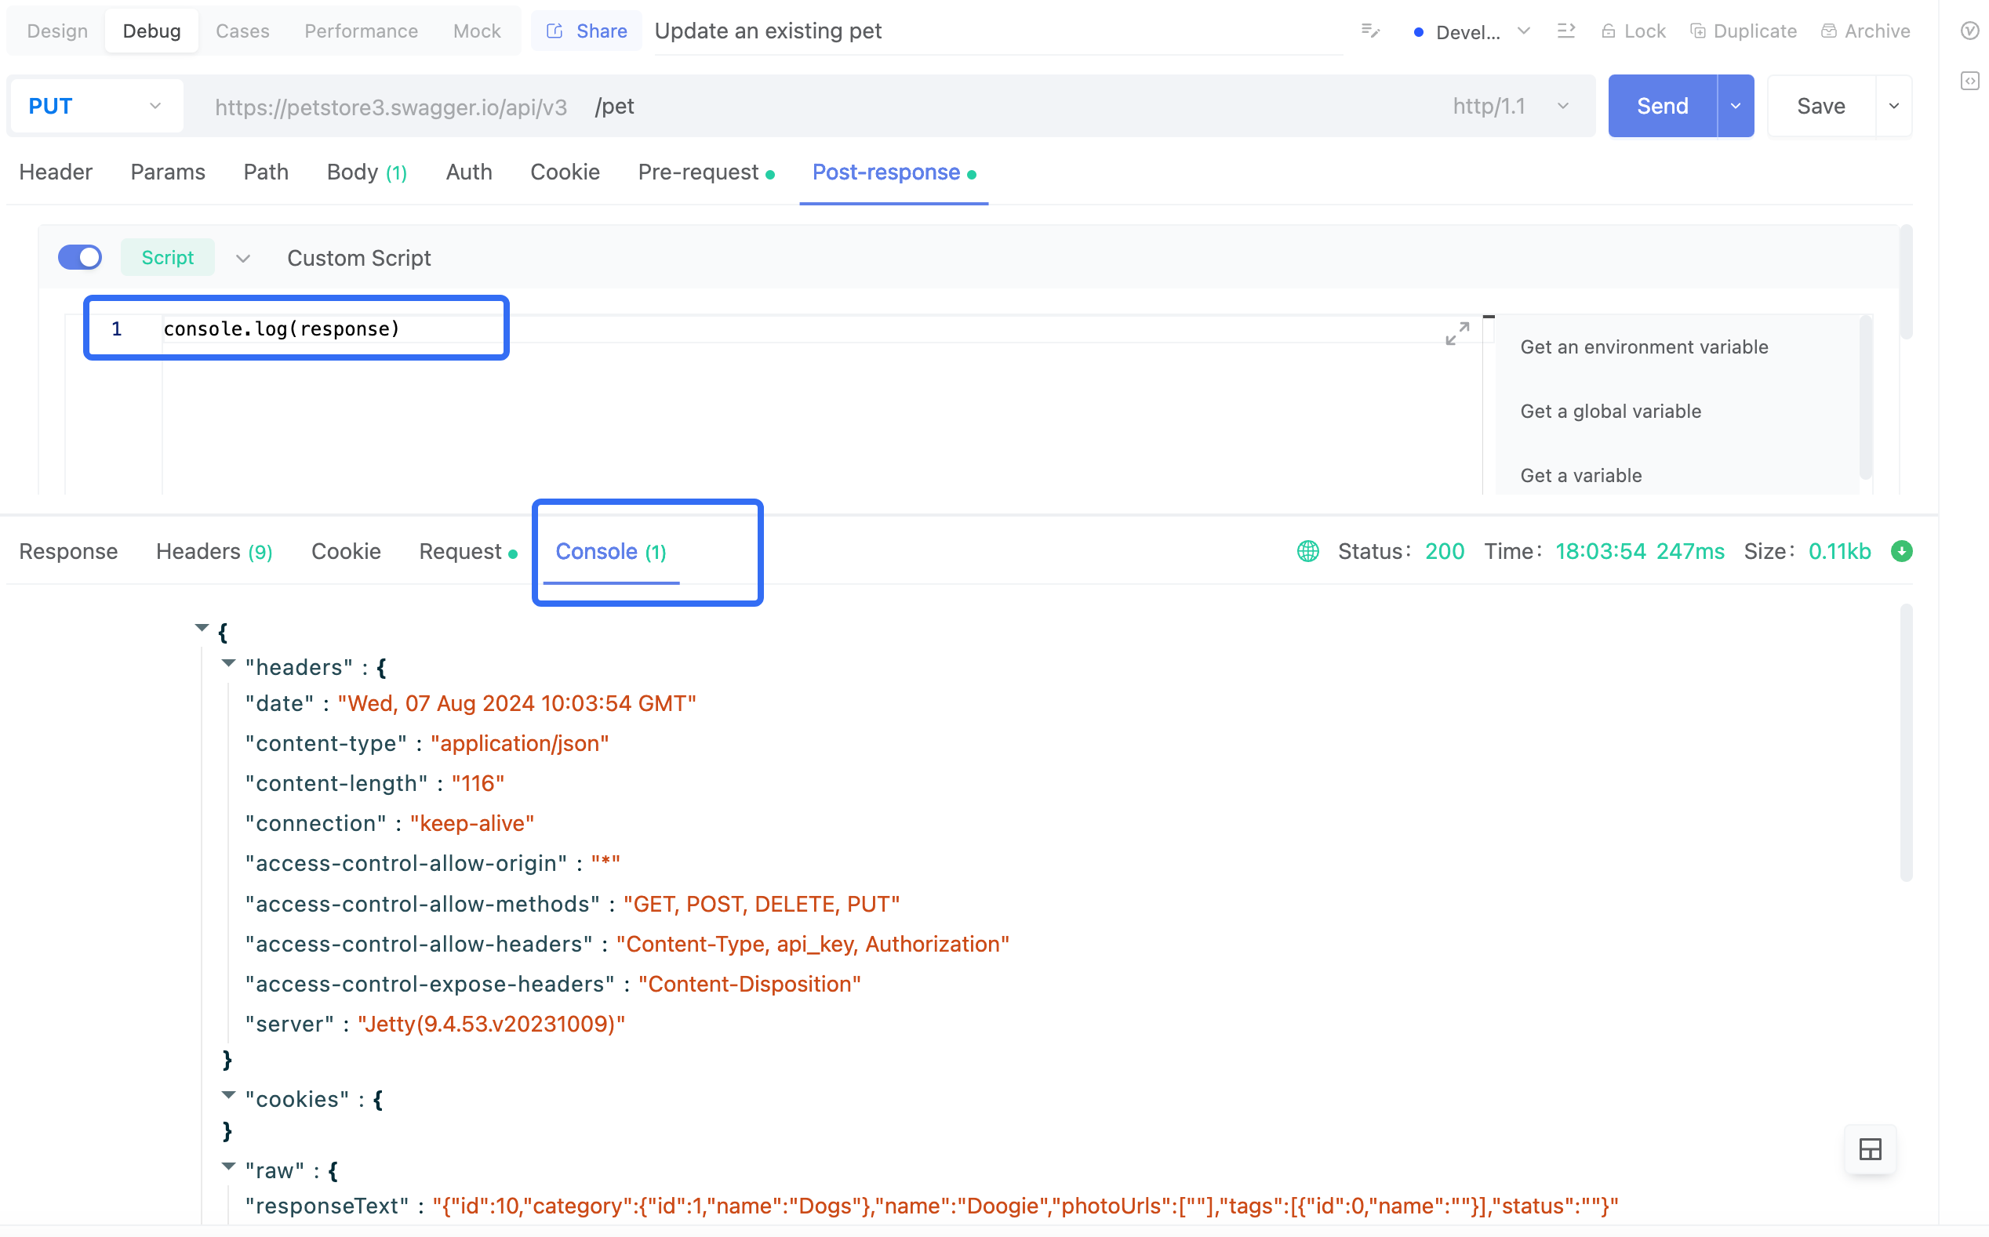Click the green download response icon
This screenshot has width=1989, height=1237.
tap(1901, 551)
